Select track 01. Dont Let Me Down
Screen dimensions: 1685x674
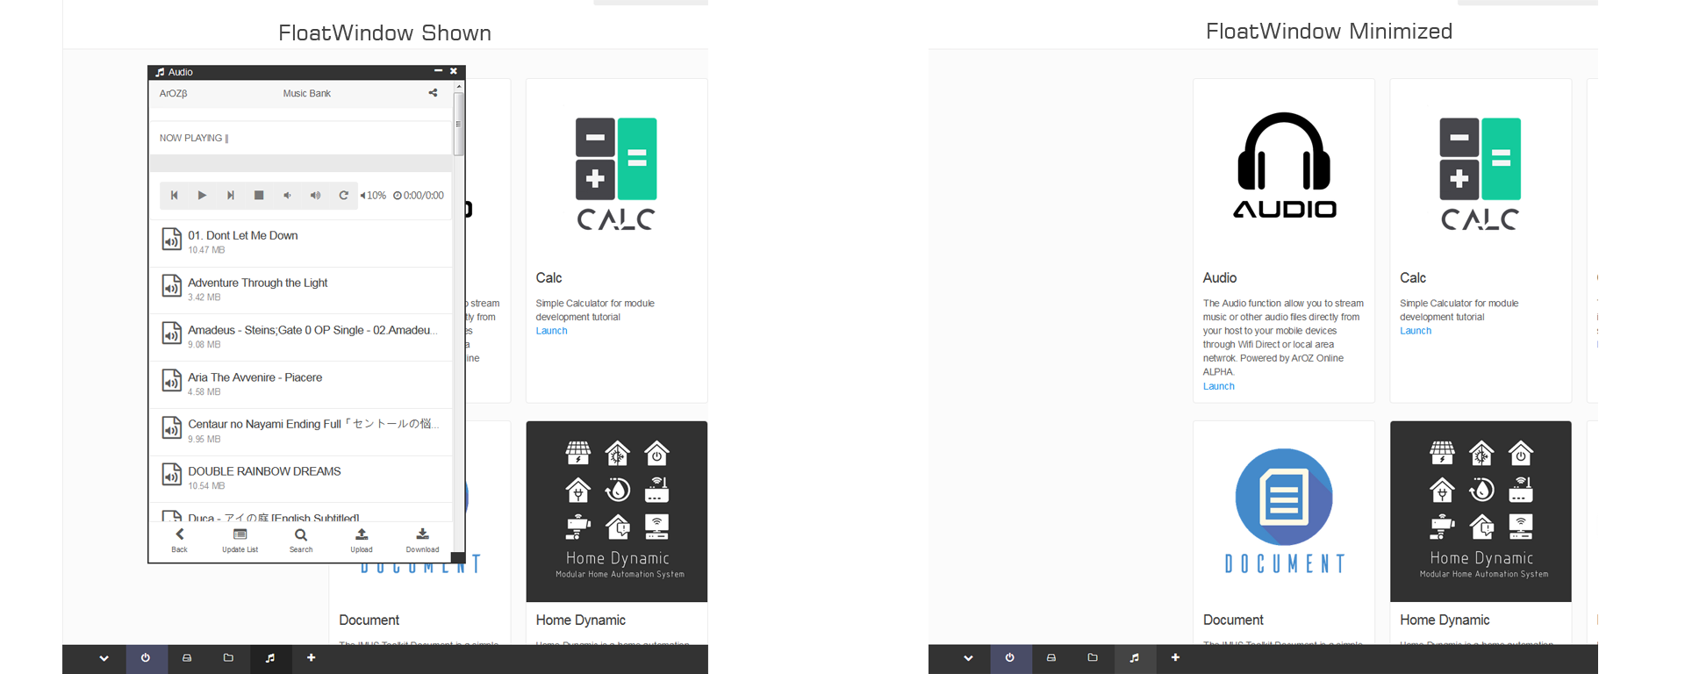coord(243,236)
